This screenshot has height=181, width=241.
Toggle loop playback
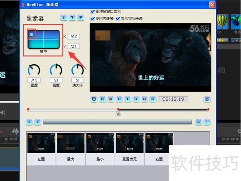click(x=94, y=99)
